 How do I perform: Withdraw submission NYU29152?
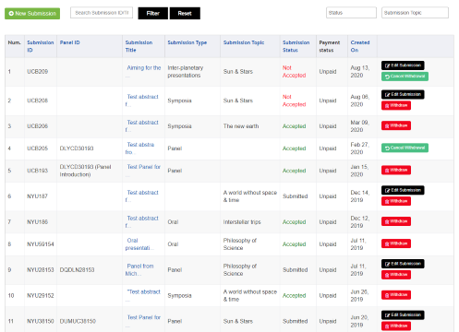(396, 295)
